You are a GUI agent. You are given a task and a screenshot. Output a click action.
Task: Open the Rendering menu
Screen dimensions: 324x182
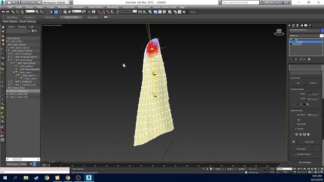112,7
